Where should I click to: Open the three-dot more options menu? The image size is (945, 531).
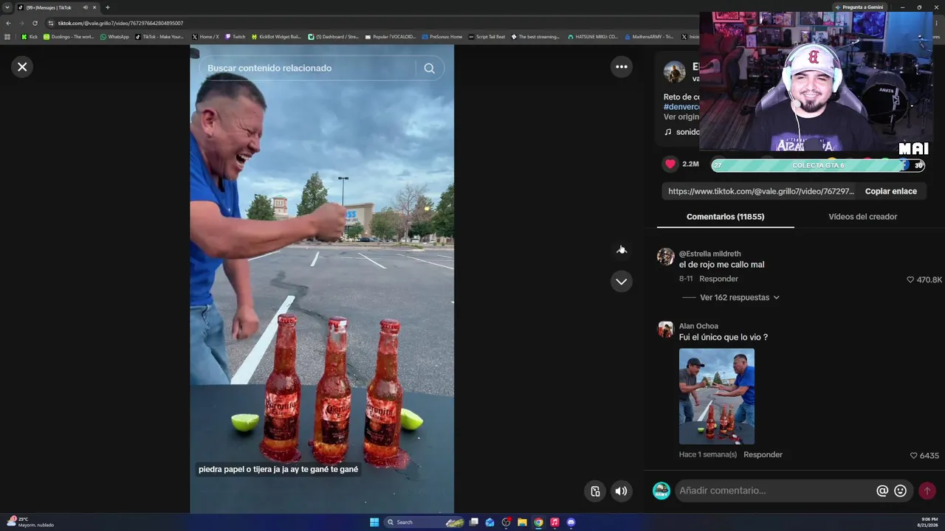(x=622, y=67)
